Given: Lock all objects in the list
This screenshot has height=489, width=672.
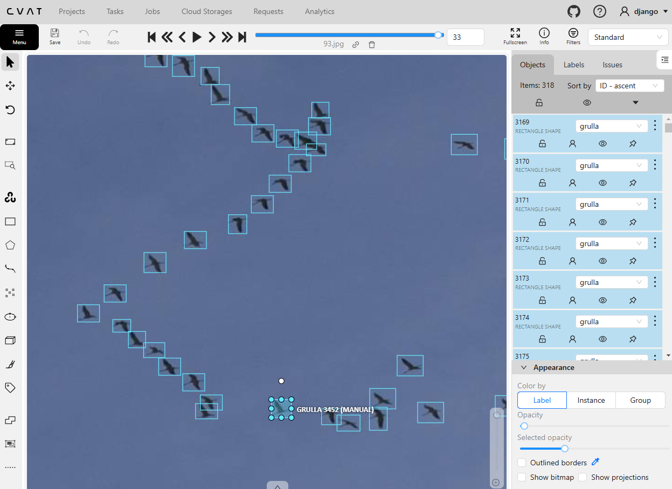Looking at the screenshot, I should [x=539, y=102].
